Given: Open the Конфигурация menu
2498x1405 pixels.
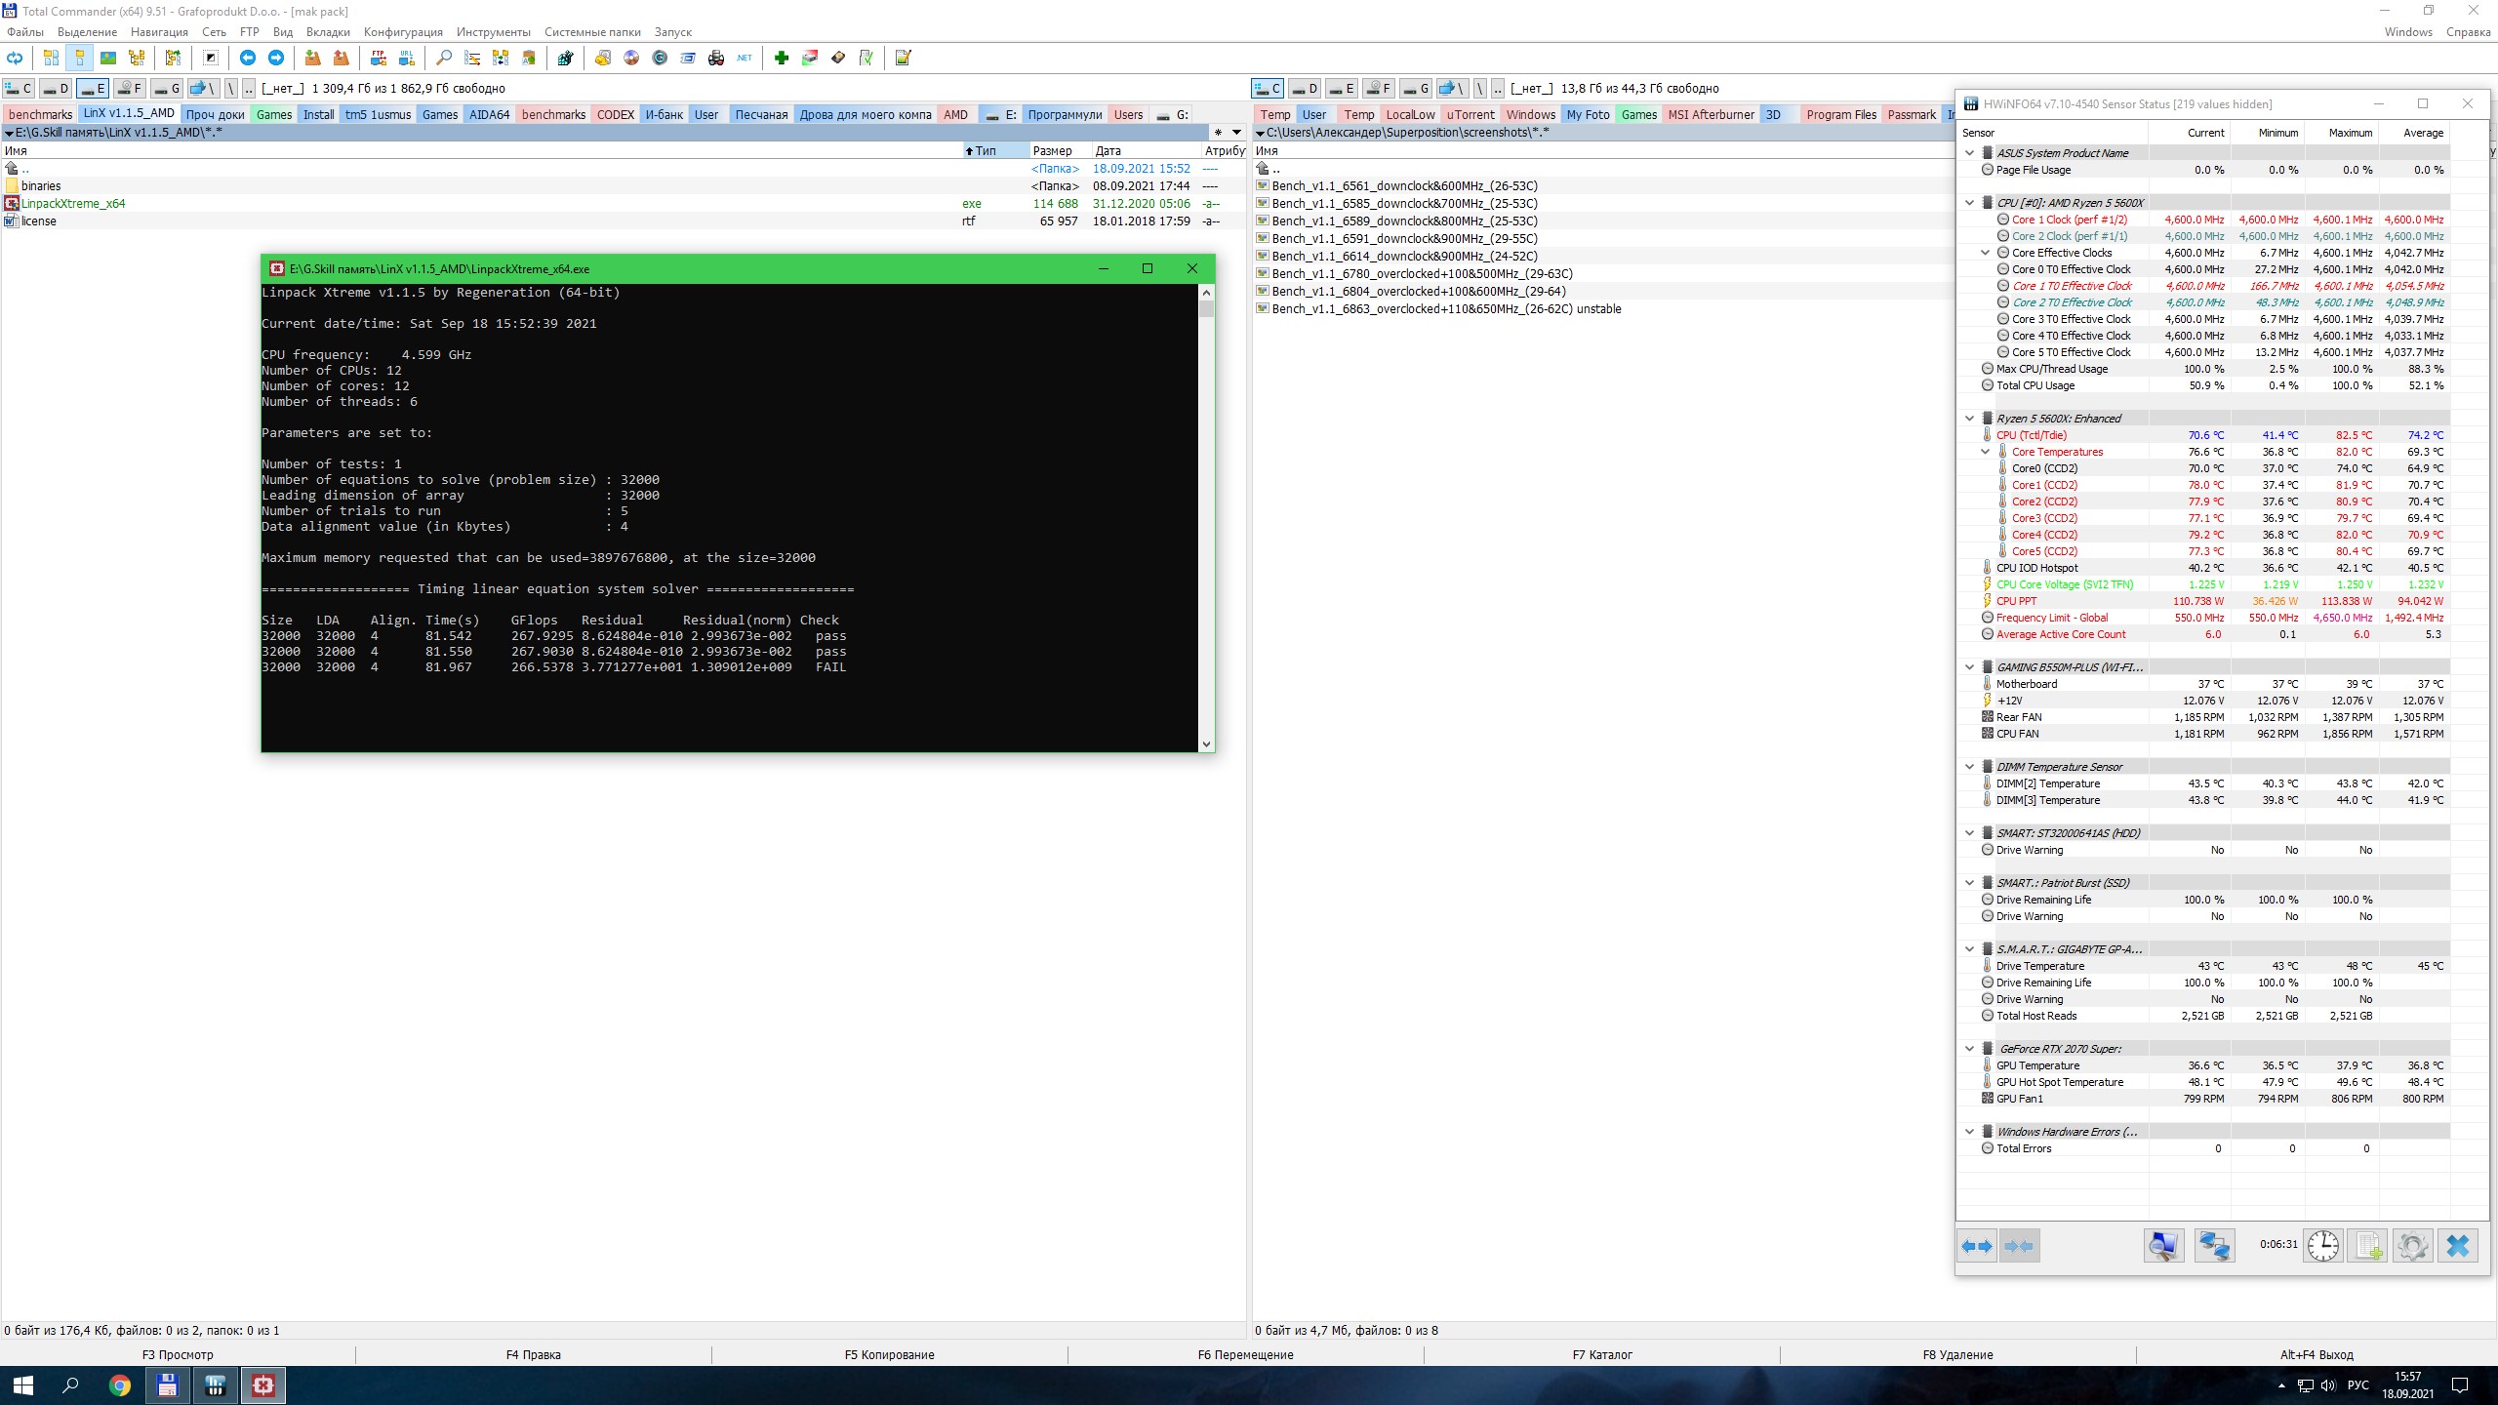Looking at the screenshot, I should tap(402, 32).
